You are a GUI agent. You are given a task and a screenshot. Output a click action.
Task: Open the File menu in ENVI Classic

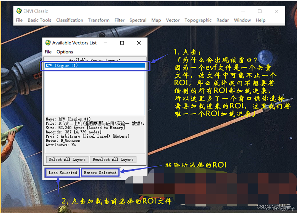point(19,20)
